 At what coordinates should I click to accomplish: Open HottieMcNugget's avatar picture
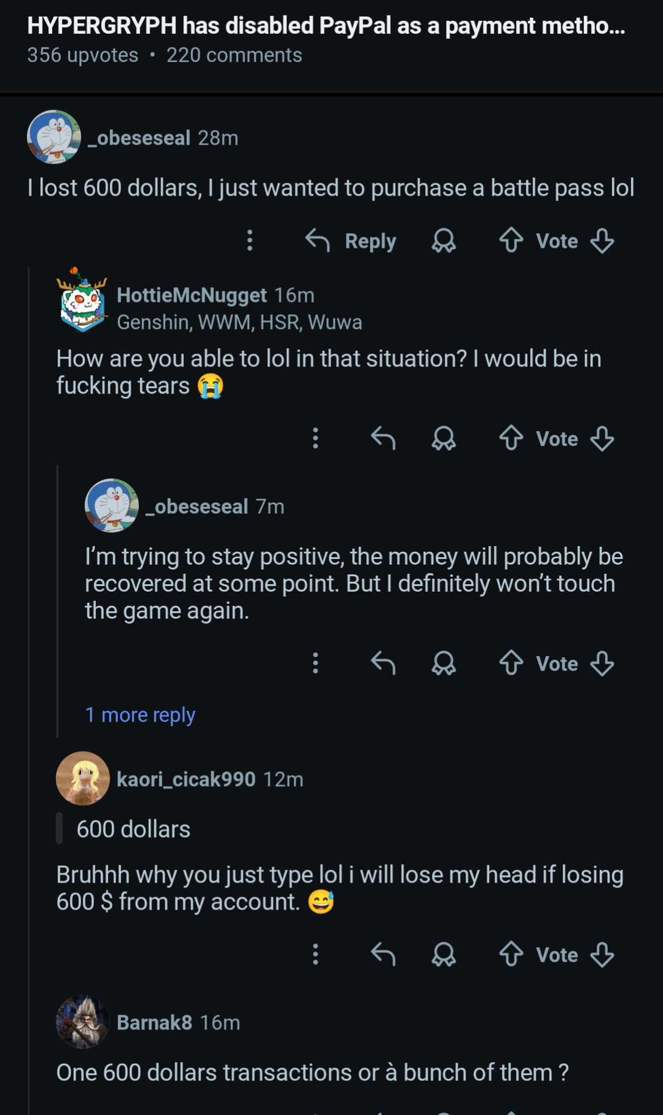coord(82,301)
